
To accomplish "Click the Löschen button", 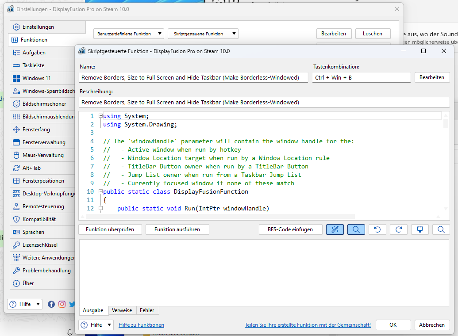I will (373, 34).
